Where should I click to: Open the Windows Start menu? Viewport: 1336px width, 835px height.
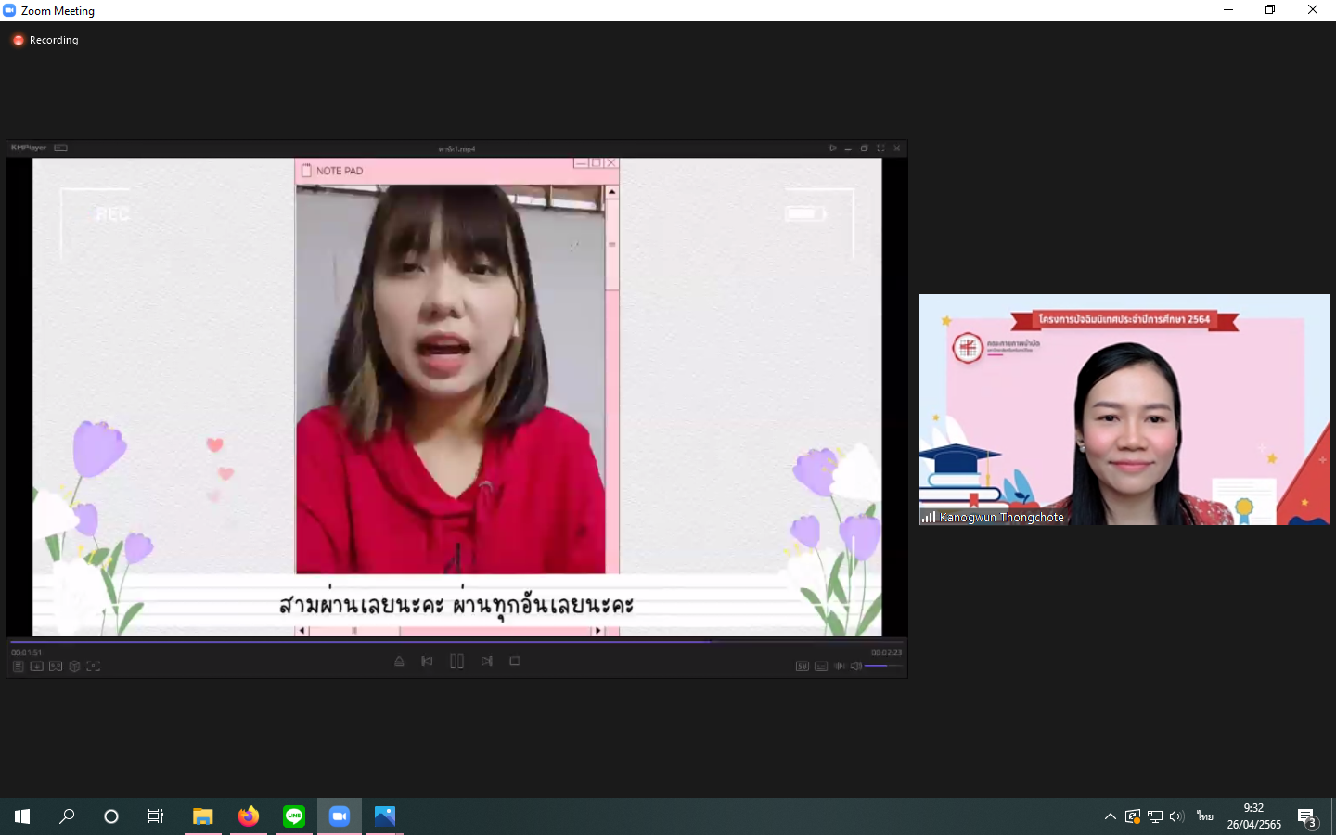click(x=22, y=816)
